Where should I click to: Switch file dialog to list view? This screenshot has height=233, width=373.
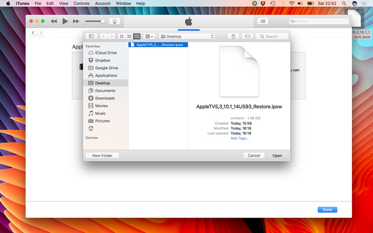pos(129,37)
